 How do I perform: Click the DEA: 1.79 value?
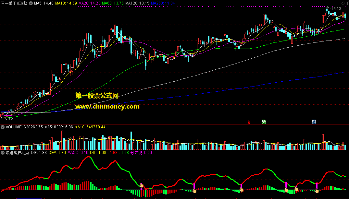(x=57, y=153)
